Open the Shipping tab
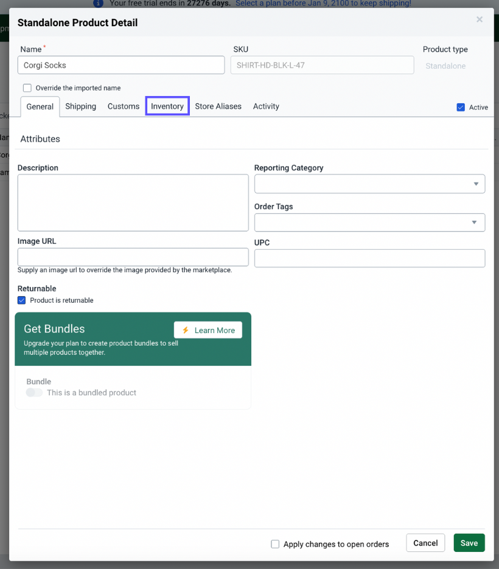This screenshot has width=499, height=569. 80,106
